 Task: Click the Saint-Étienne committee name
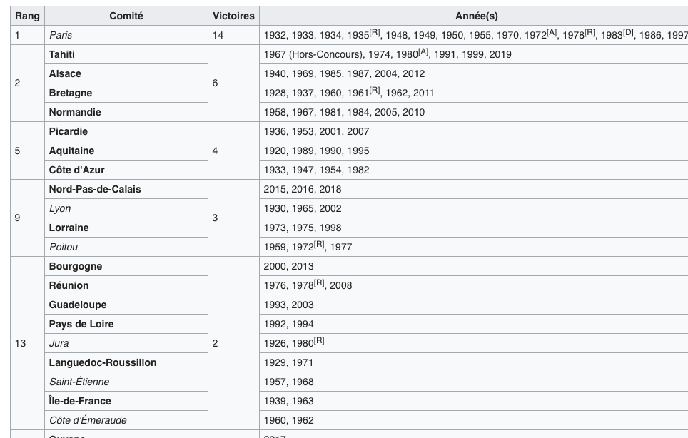[79, 382]
